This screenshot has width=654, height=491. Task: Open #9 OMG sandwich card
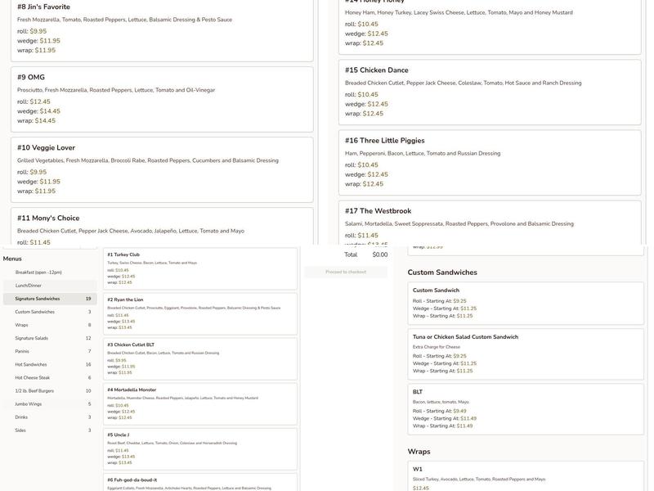point(162,99)
